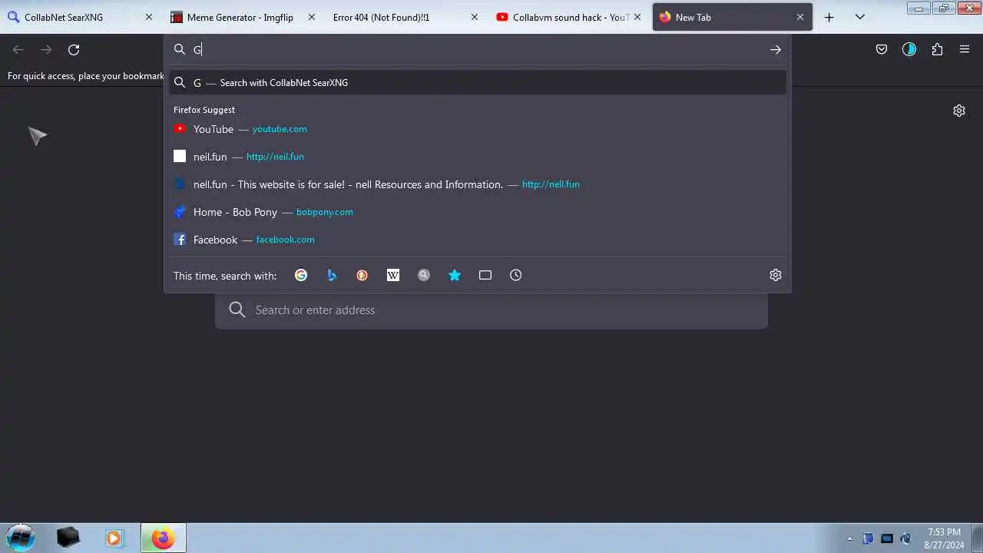
Task: Click inside the address bar text field
Action: [x=476, y=50]
